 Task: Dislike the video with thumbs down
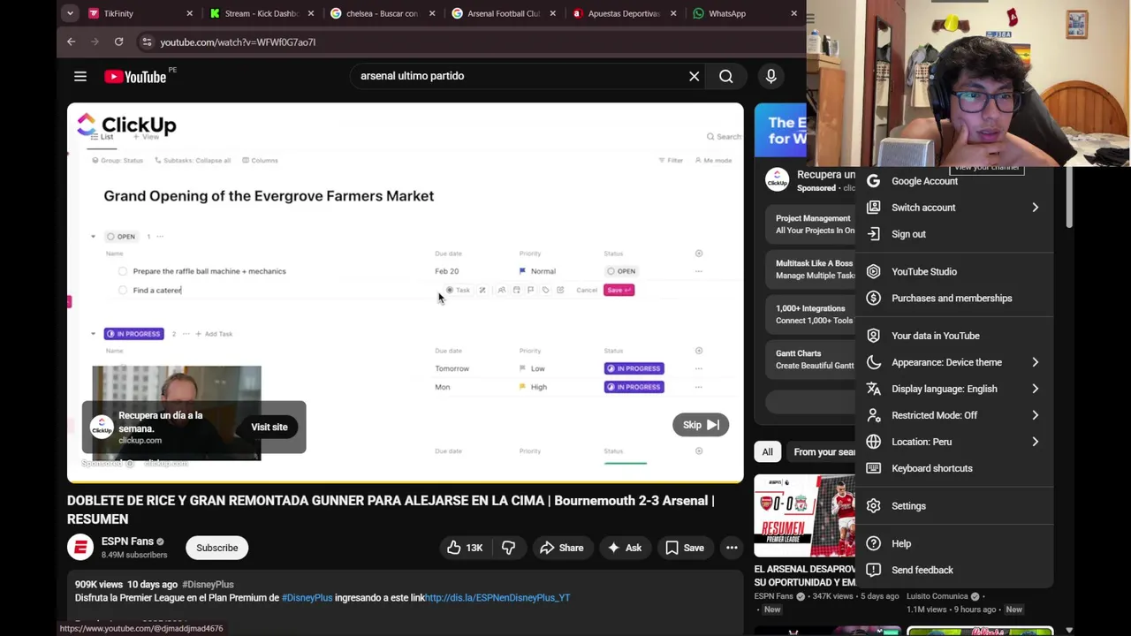(508, 548)
